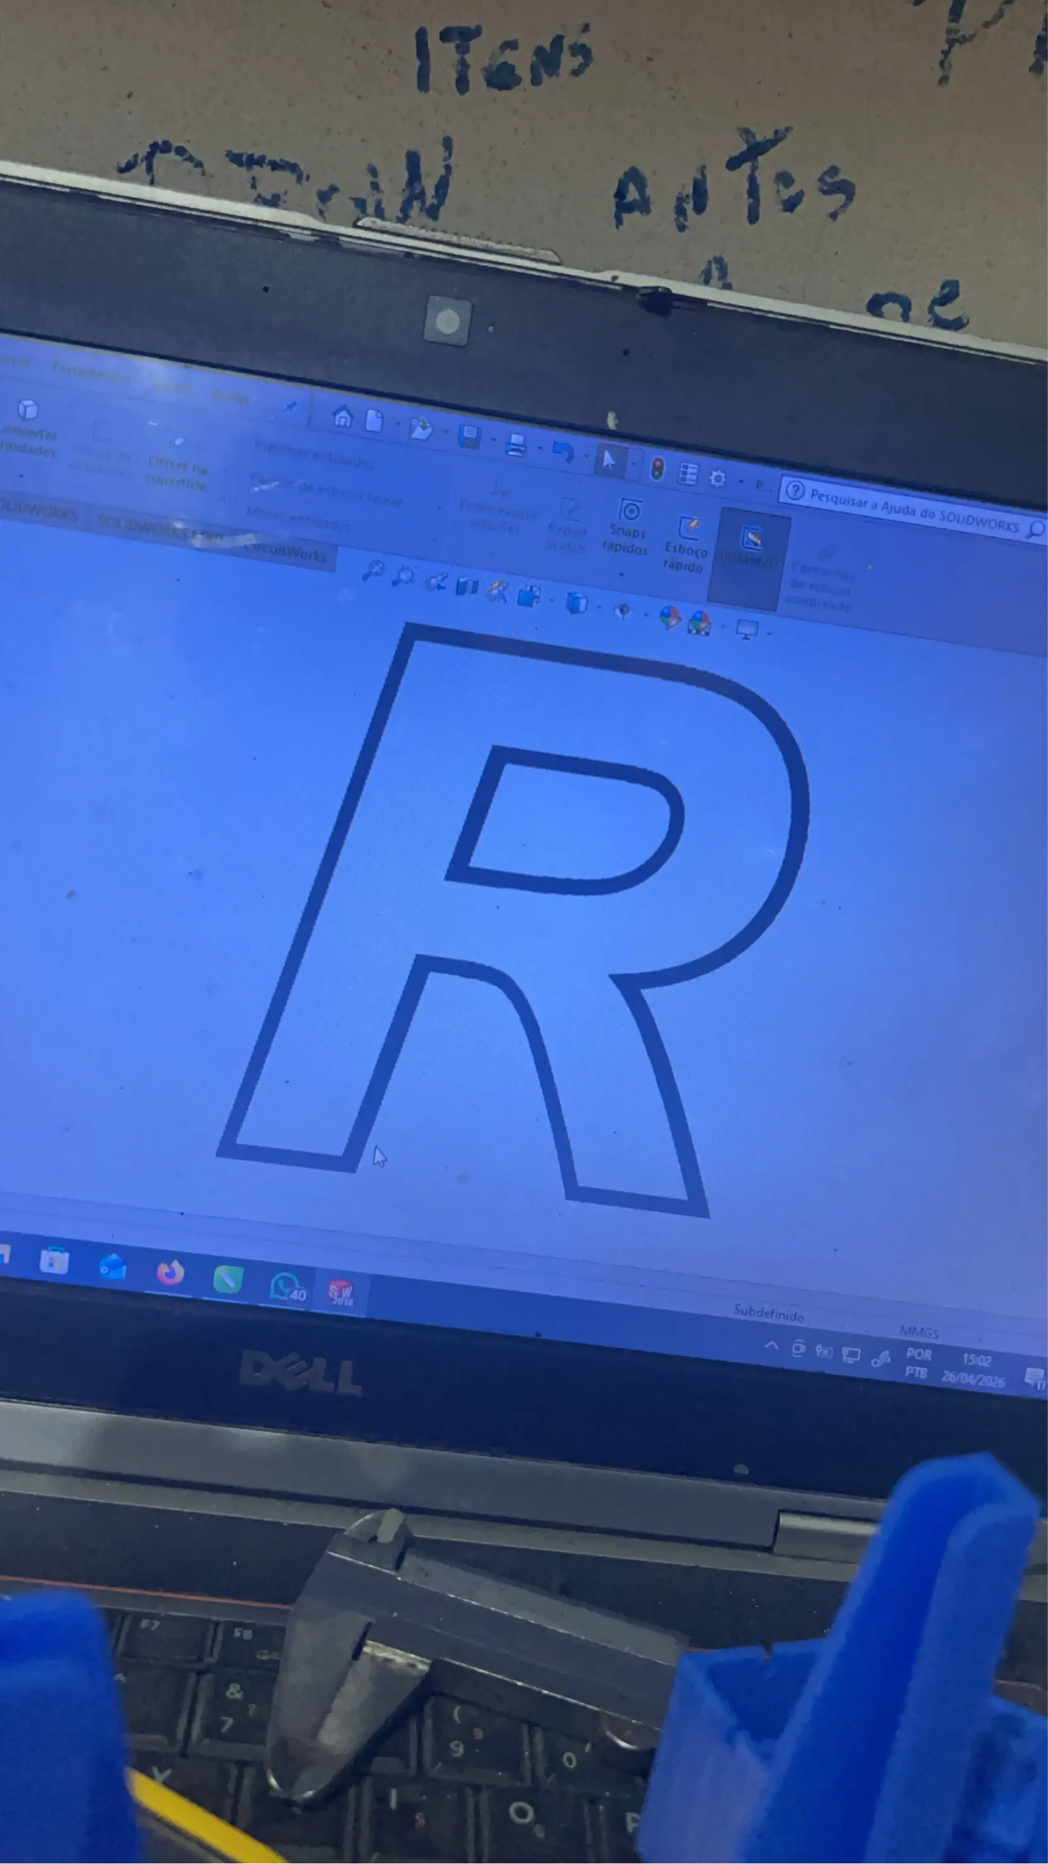Click the New document icon

[374, 420]
